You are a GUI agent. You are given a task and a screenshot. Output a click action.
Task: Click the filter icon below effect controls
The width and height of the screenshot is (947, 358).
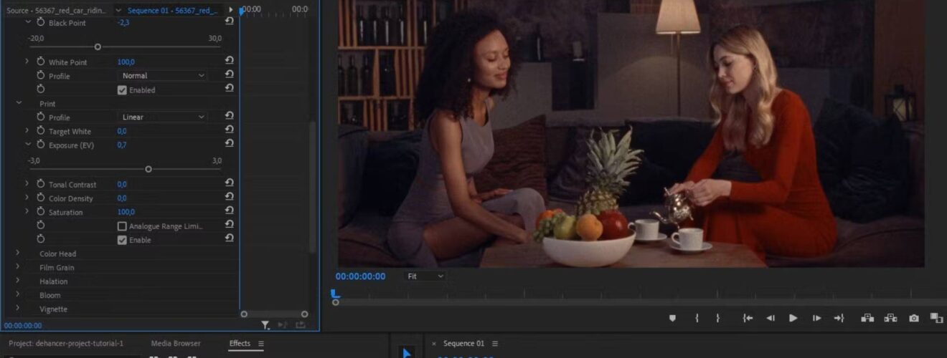[265, 325]
